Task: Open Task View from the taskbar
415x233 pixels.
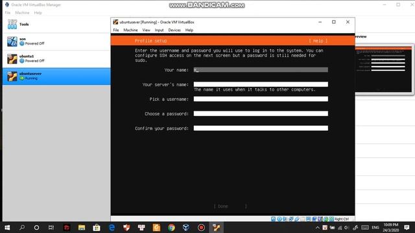Action: point(51,227)
